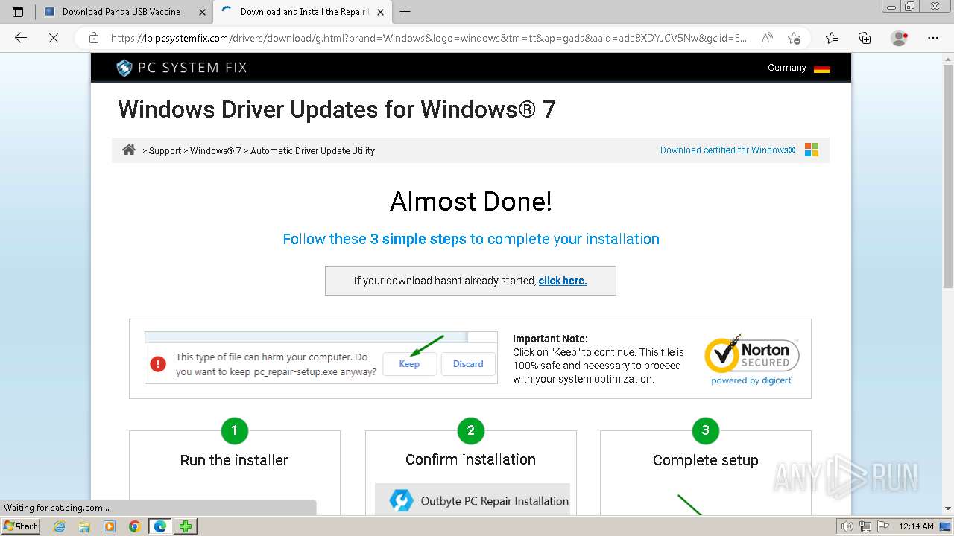Image resolution: width=954 pixels, height=536 pixels.
Task: Click scrollbar down arrow
Action: pos(948,508)
